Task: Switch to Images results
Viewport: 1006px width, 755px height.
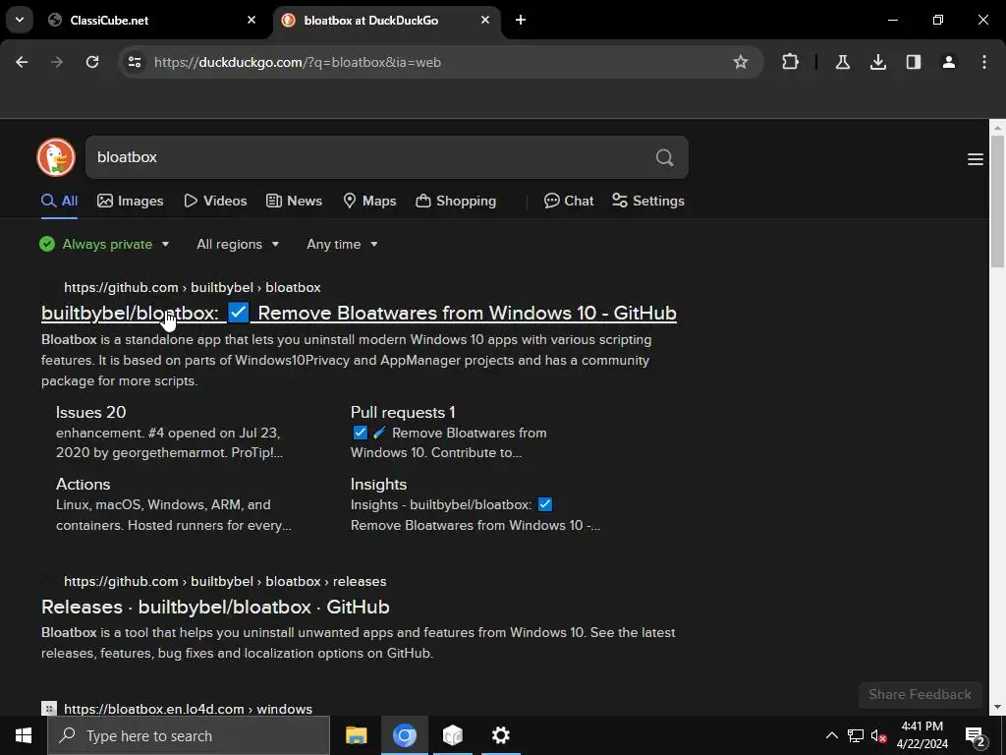Action: (131, 201)
